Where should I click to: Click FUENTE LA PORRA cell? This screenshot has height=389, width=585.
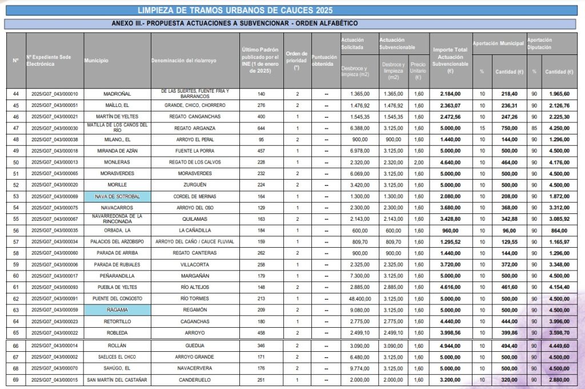(x=195, y=151)
